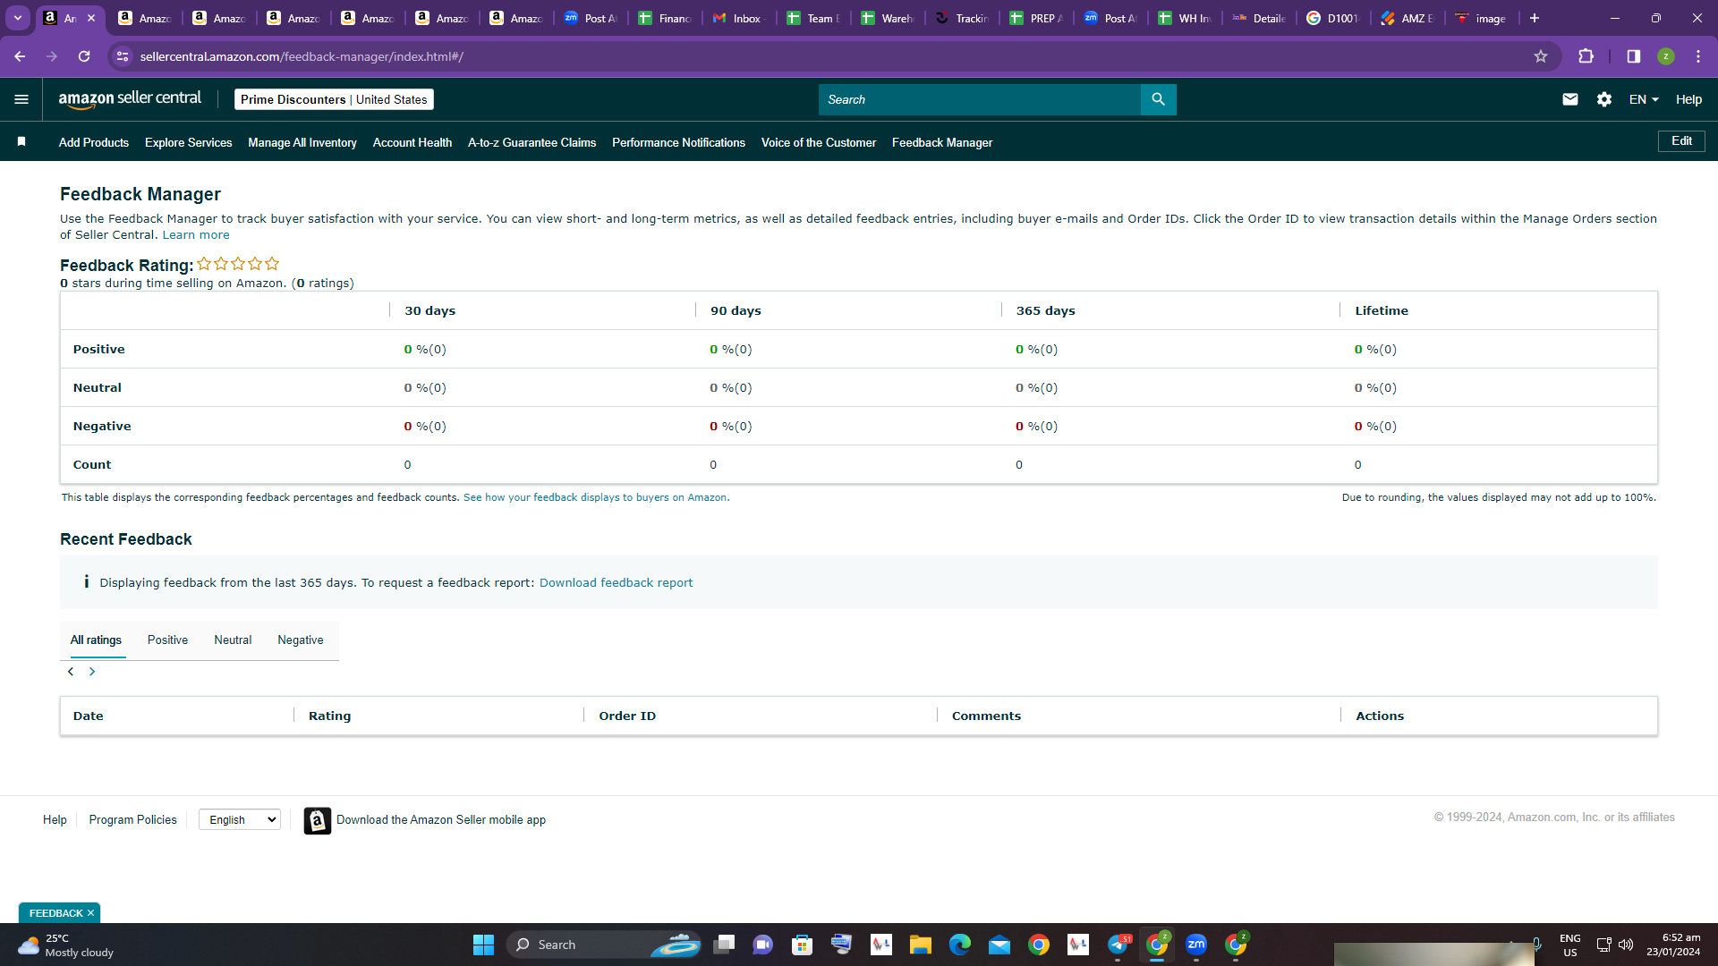Switch to the All ratings tab
Viewport: 1718px width, 966px height.
[x=96, y=640]
